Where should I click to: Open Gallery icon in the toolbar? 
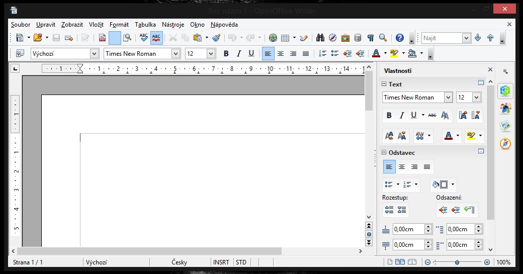[x=345, y=38]
